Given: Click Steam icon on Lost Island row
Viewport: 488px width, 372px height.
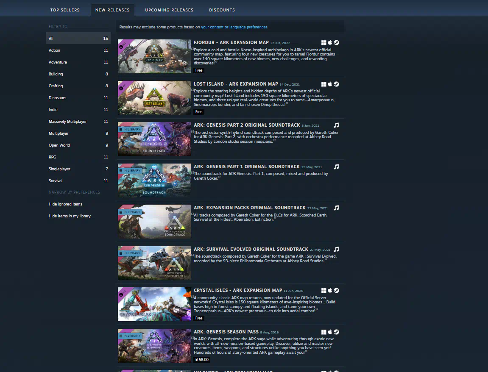Looking at the screenshot, I should [x=337, y=84].
